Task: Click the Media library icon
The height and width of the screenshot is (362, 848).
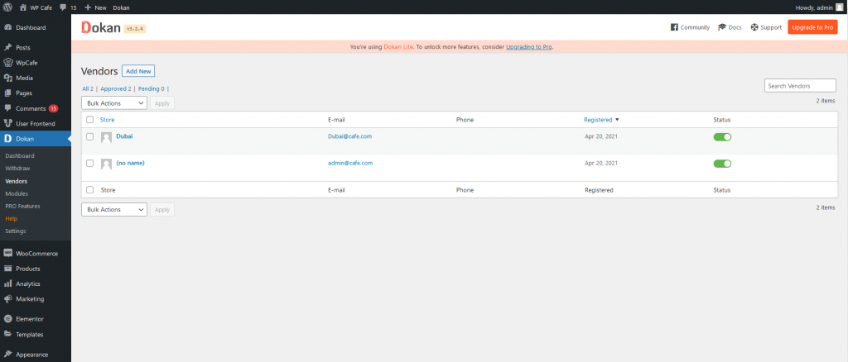Action: 8,78
